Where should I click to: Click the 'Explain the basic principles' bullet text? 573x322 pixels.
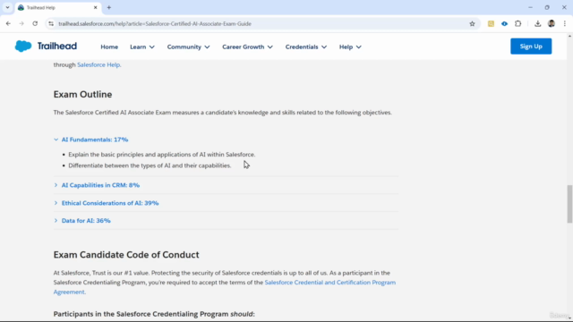coord(161,155)
